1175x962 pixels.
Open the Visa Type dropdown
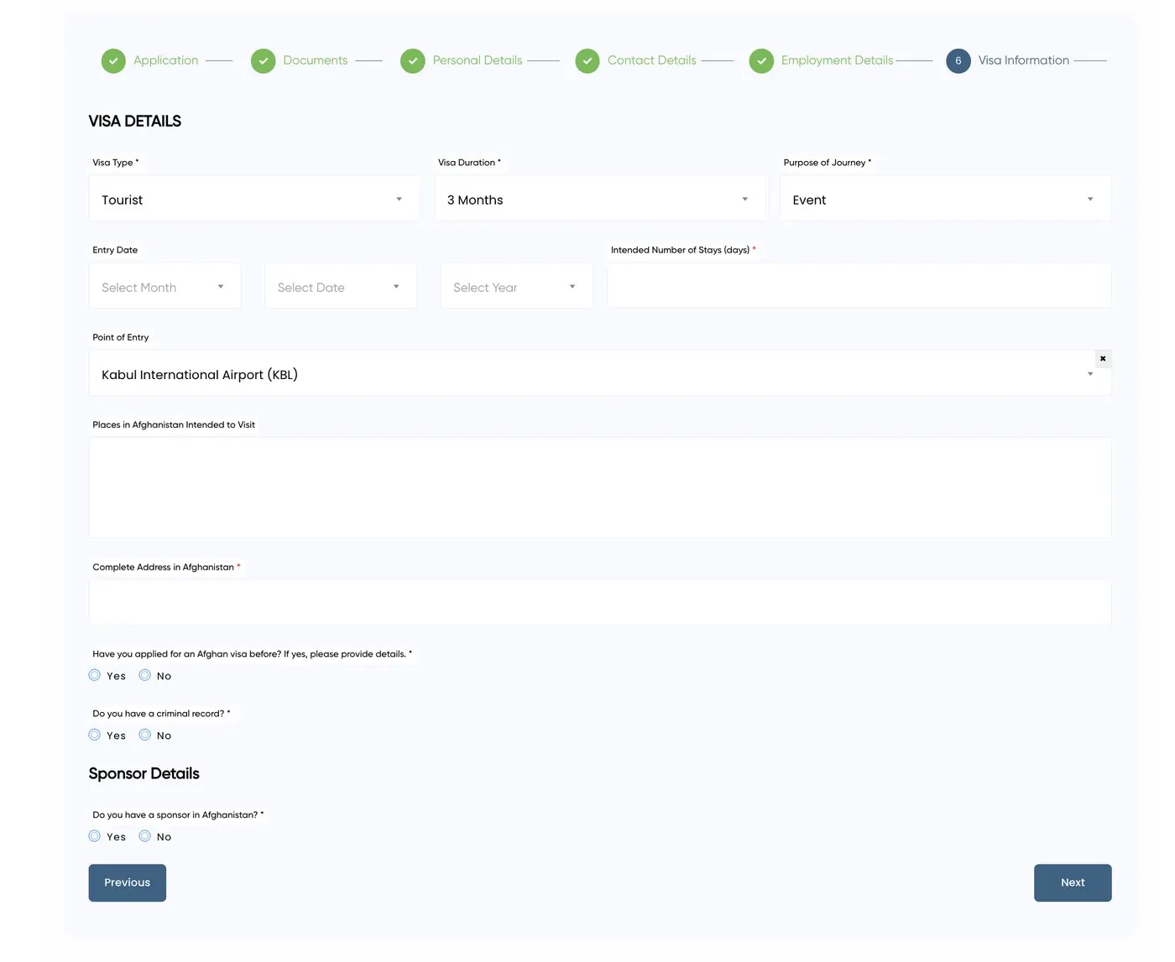(254, 199)
